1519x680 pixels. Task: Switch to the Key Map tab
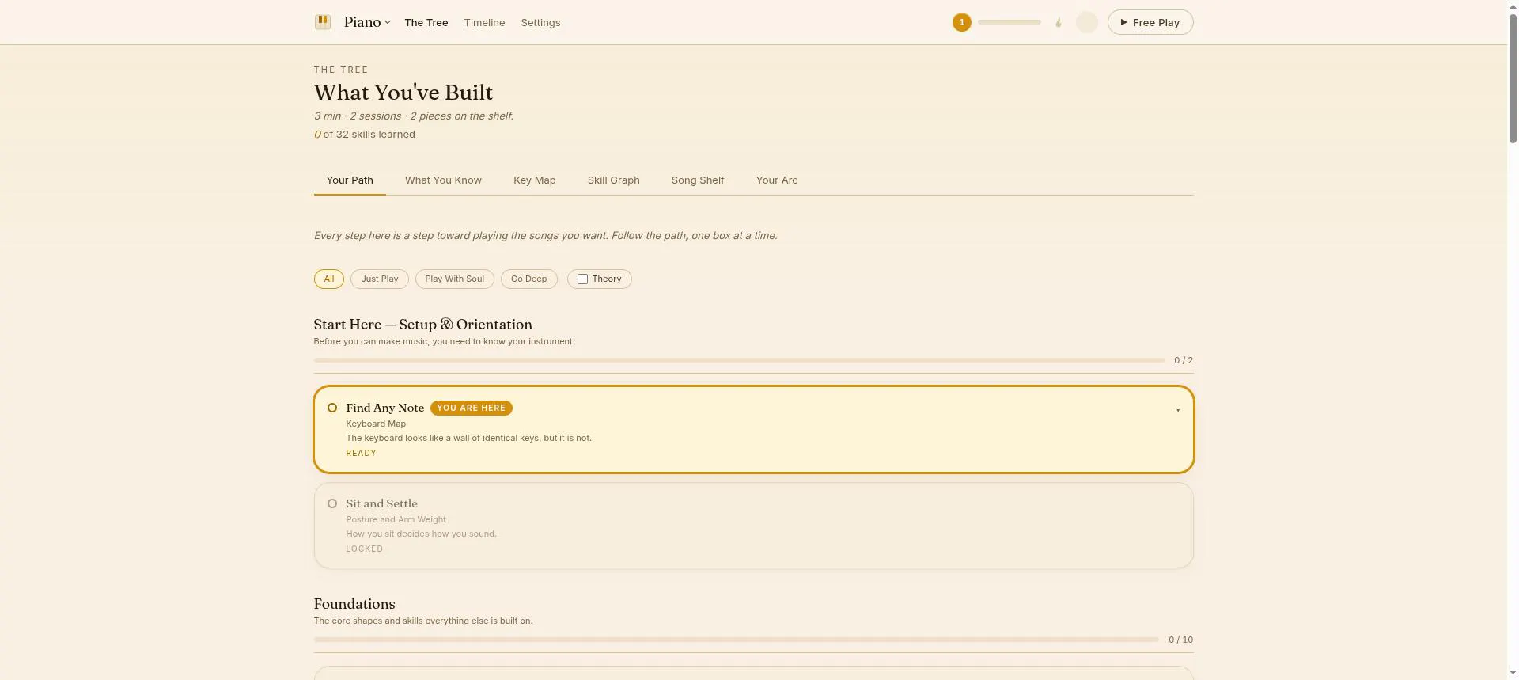coord(535,180)
